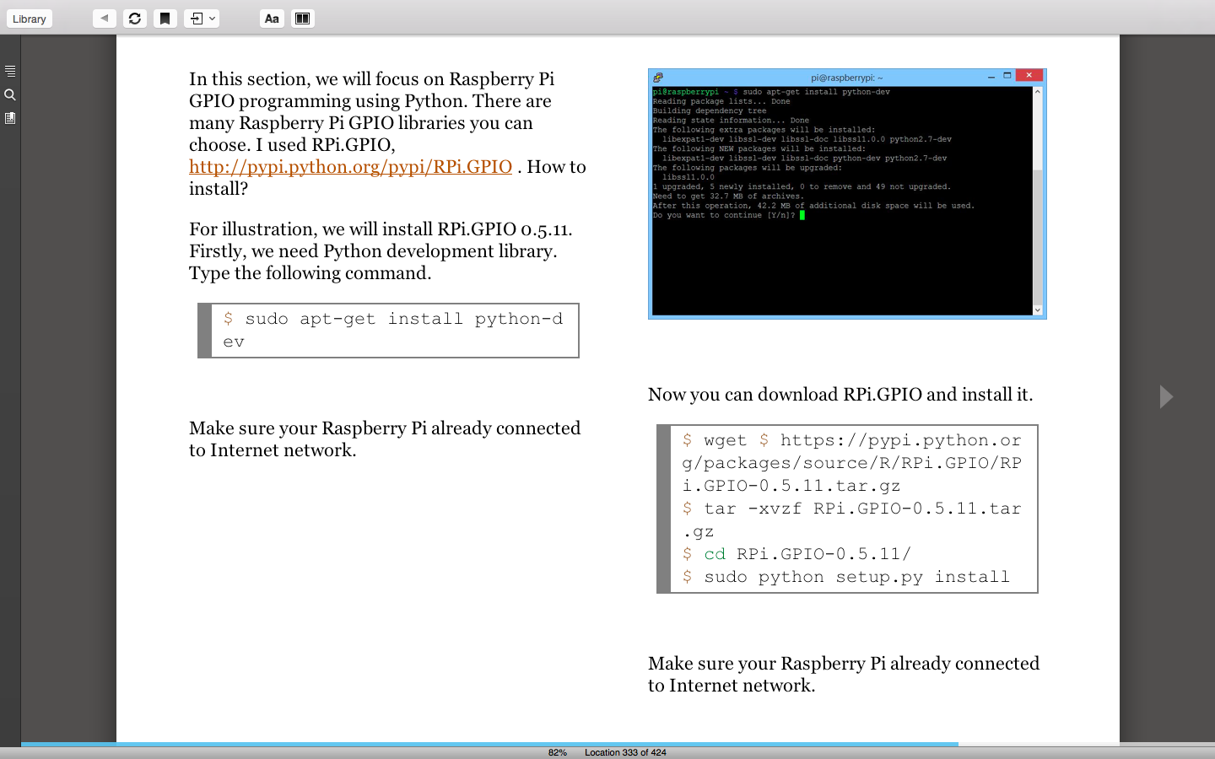The image size is (1215, 759).
Task: Click 'In this section' opening paragraph
Action: tap(387, 133)
